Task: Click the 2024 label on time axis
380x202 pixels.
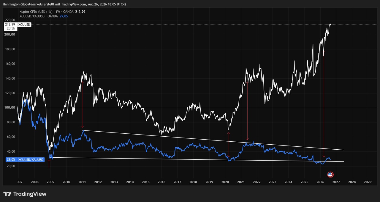Action: coord(289,182)
